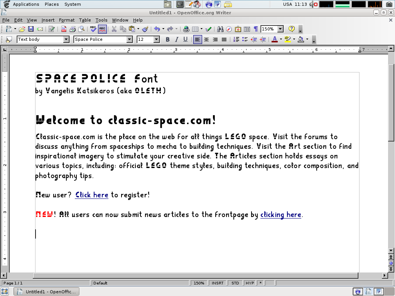The width and height of the screenshot is (395, 296).
Task: Click the Edit File icon
Action: pos(52,29)
